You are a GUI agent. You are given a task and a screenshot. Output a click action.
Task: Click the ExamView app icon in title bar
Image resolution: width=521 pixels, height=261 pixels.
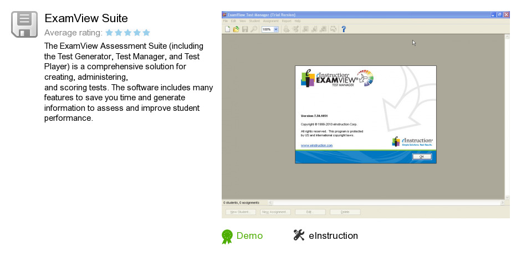tap(224, 14)
